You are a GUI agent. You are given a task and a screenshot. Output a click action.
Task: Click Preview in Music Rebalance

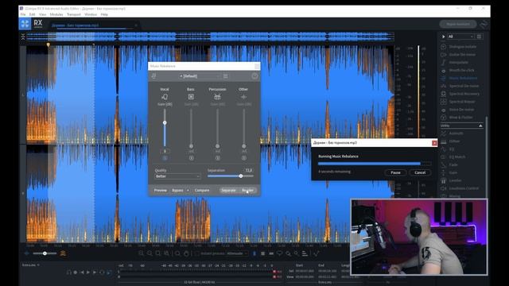tap(160, 191)
